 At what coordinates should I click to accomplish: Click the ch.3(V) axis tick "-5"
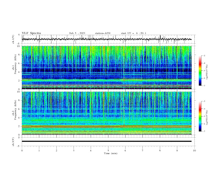click(19, 146)
